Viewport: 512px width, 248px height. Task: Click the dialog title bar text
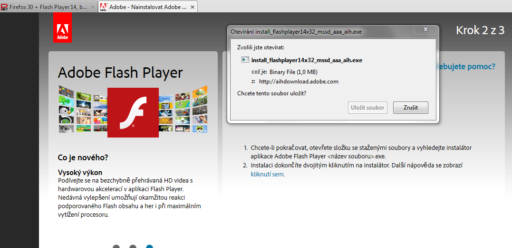pos(296,32)
